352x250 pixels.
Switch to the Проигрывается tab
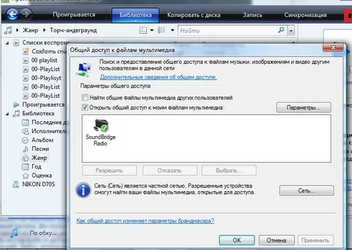point(74,15)
